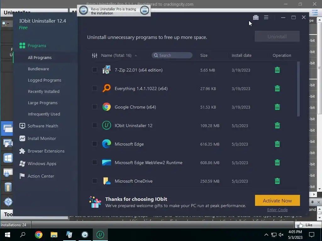
Task: Click trash icon for Everything 1.4.1.1022
Action: 277,88
